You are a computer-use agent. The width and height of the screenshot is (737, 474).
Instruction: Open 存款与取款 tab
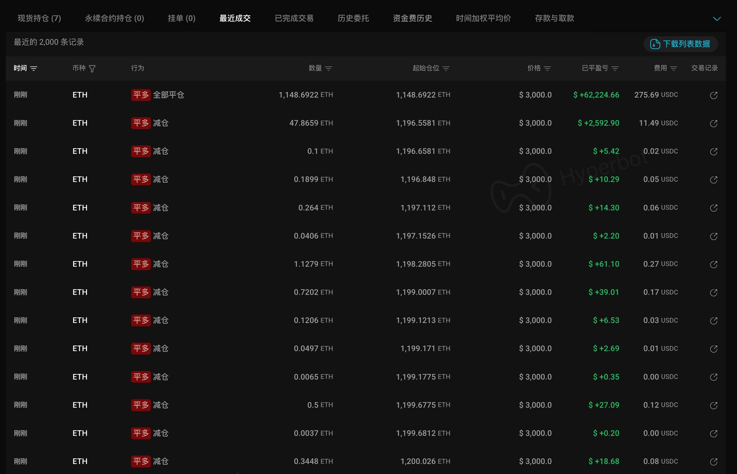tap(554, 18)
